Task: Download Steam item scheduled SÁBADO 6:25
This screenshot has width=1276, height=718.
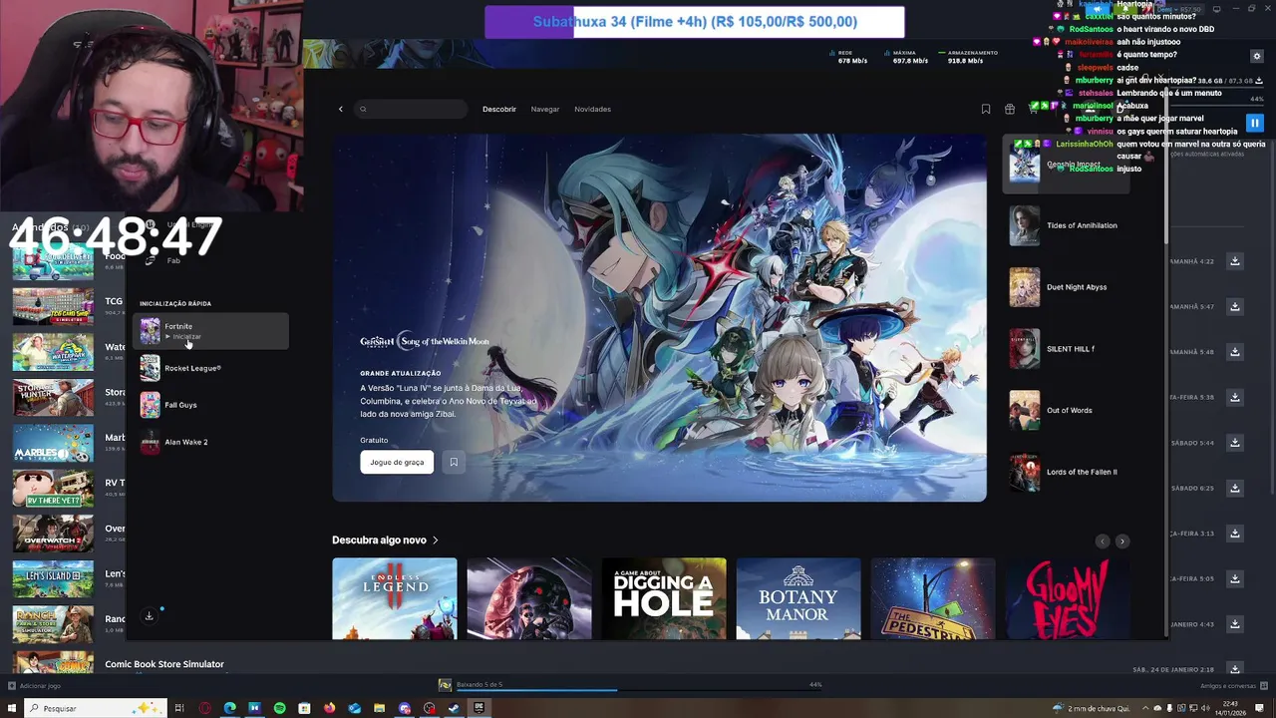Action: [1234, 488]
